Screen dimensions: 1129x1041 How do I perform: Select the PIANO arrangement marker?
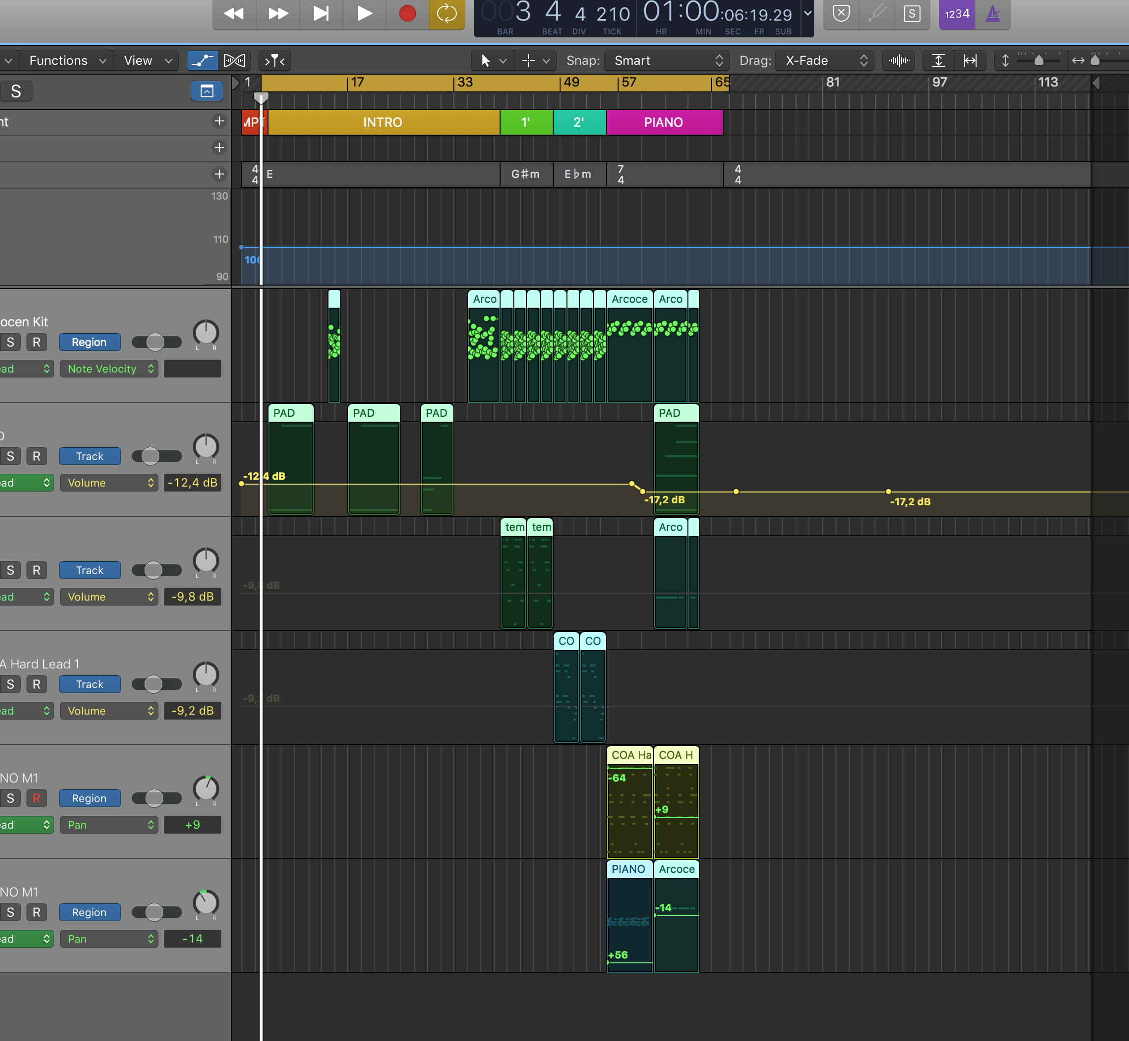coord(663,122)
